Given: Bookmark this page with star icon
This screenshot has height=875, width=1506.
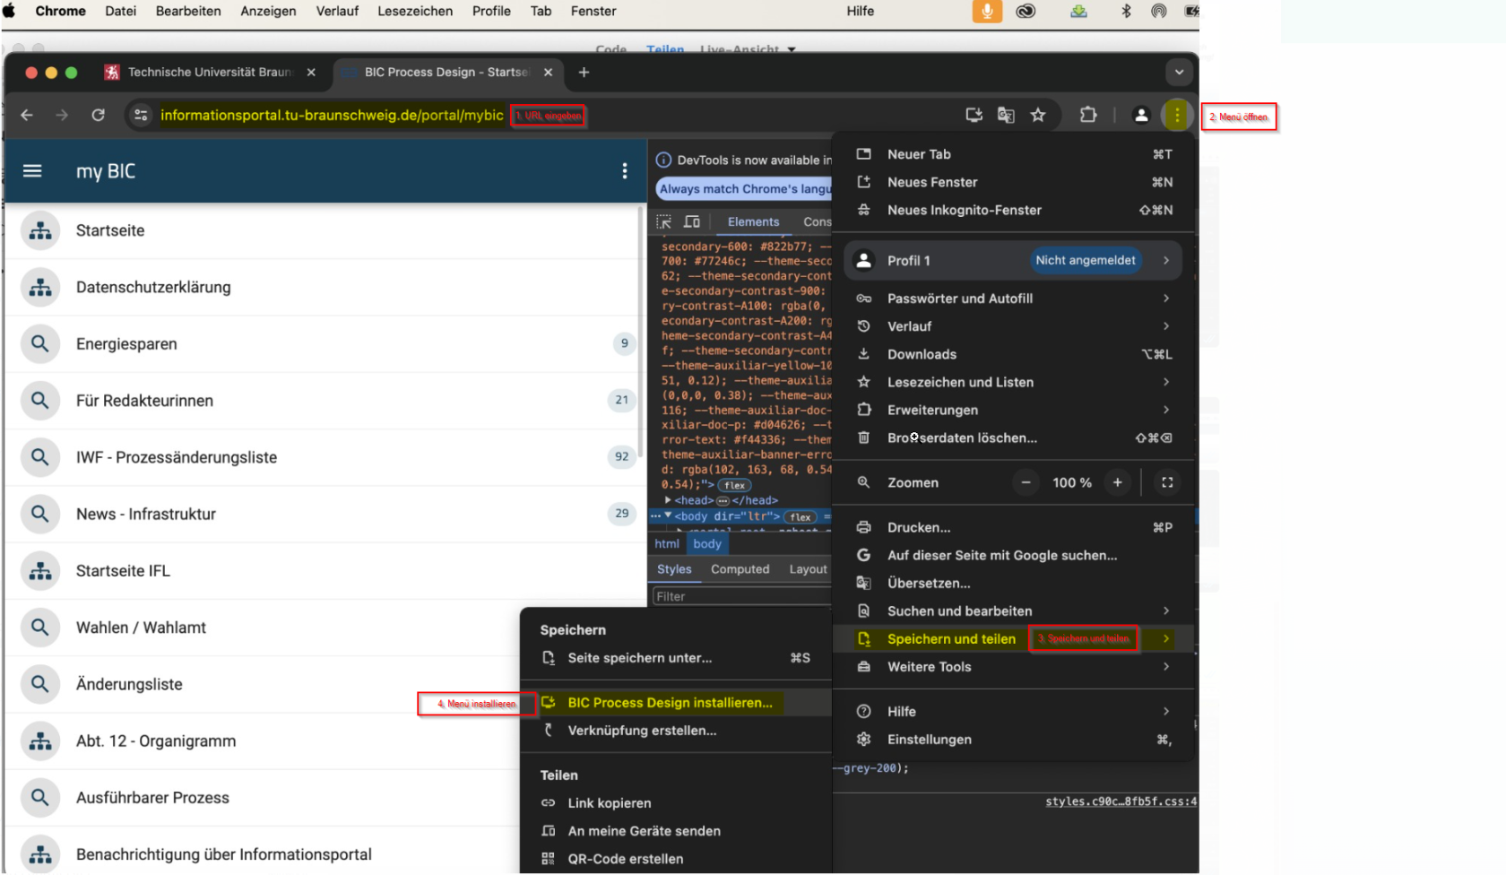Looking at the screenshot, I should (x=1038, y=115).
